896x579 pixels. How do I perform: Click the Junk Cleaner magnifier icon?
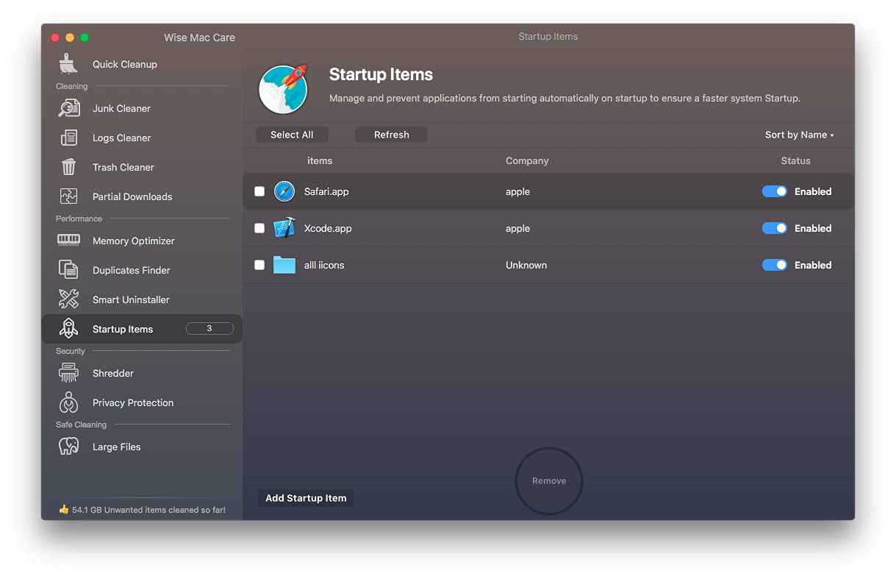click(x=68, y=108)
